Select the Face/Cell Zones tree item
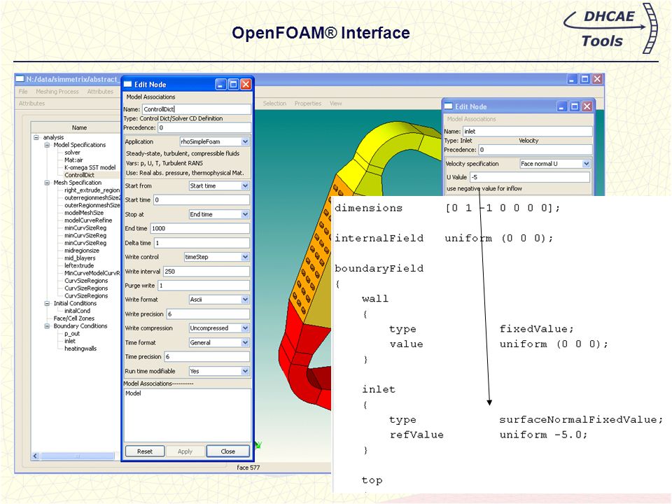Viewport: 672px width, 504px height. click(x=73, y=318)
